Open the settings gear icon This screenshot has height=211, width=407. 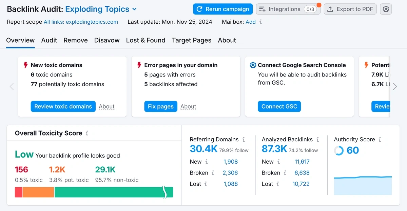[x=386, y=9]
